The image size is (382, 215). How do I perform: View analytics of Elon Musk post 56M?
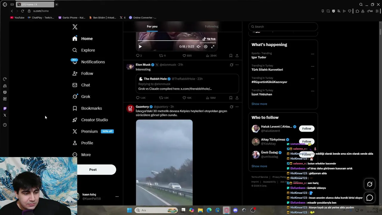[210, 98]
